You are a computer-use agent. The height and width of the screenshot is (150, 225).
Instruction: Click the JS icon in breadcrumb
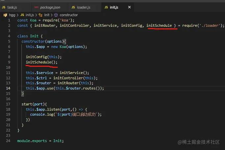[x=22, y=15]
